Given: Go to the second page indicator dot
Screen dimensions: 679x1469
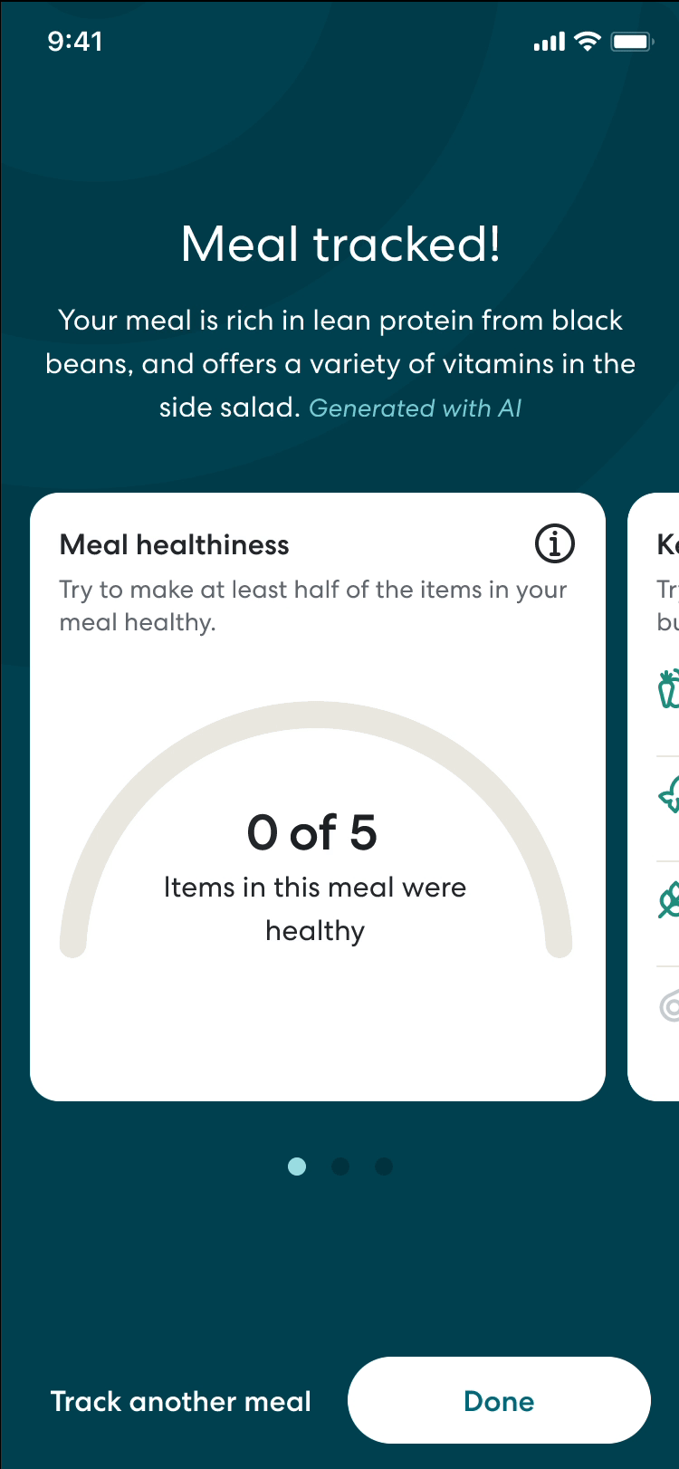Looking at the screenshot, I should [340, 1167].
